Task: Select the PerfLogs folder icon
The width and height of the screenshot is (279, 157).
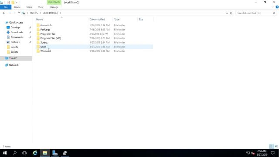Action: tap(38, 30)
